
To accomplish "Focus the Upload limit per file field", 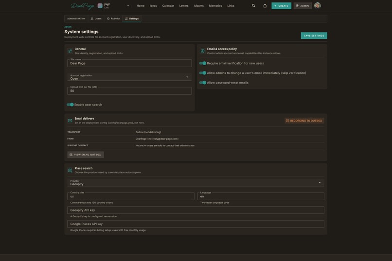I will tap(129, 91).
